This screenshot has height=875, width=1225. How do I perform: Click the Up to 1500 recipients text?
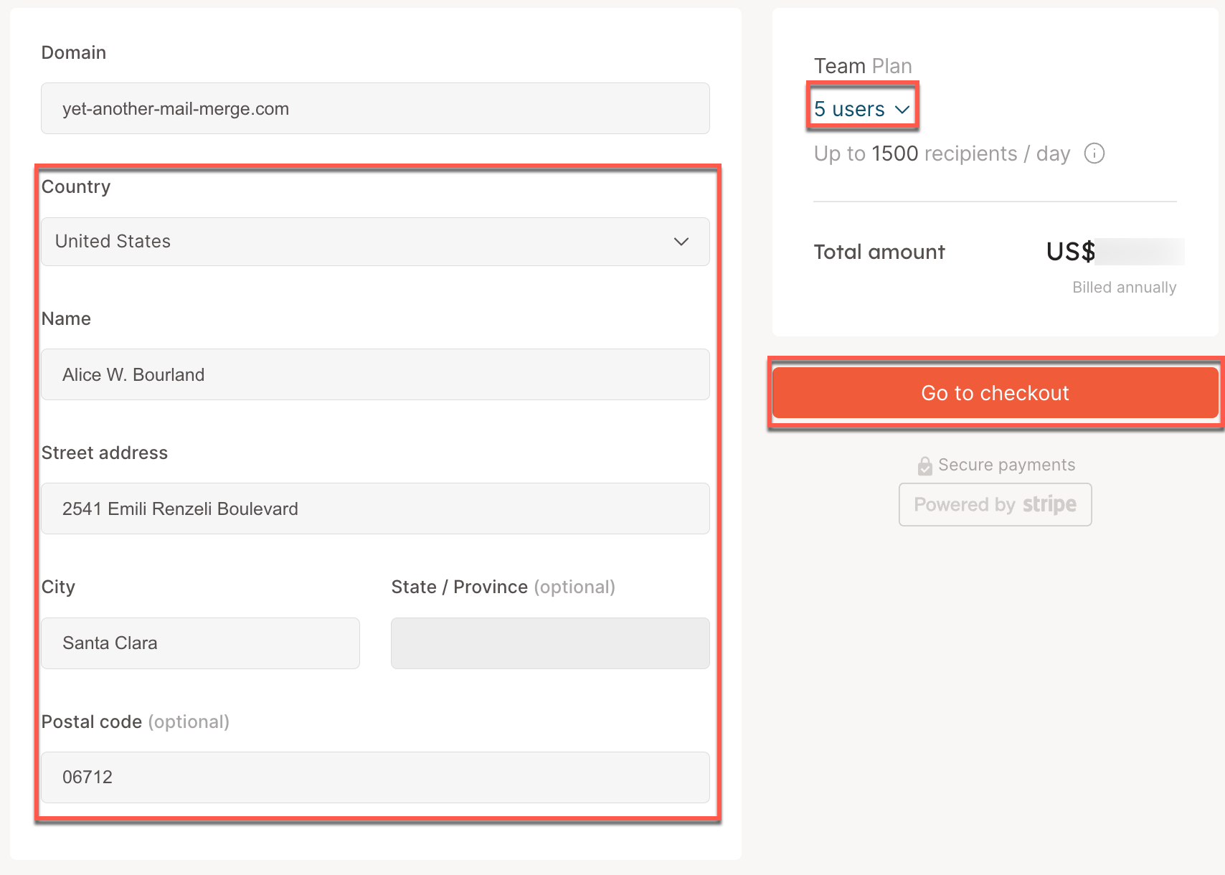(941, 153)
